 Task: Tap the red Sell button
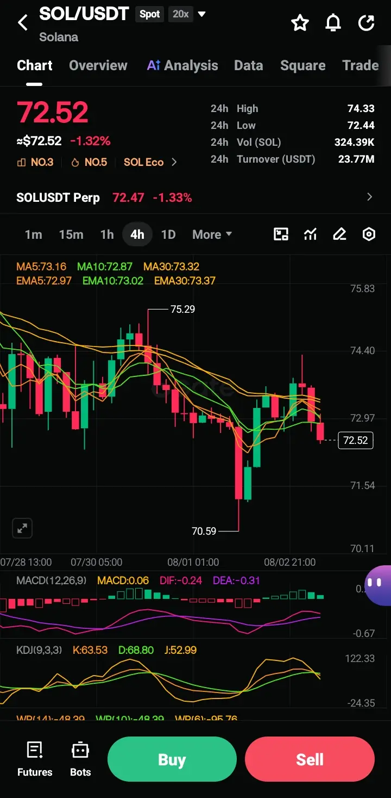pyautogui.click(x=310, y=759)
